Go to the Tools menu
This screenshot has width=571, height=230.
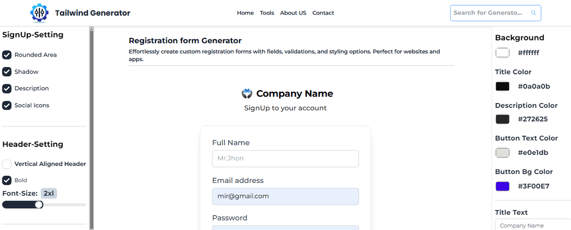click(267, 13)
